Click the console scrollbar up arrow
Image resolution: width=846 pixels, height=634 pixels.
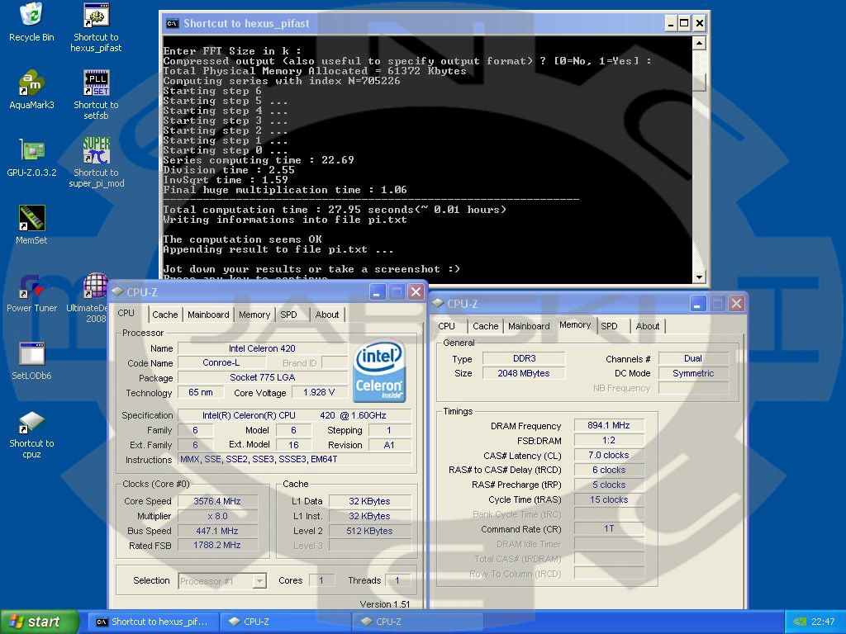click(699, 43)
